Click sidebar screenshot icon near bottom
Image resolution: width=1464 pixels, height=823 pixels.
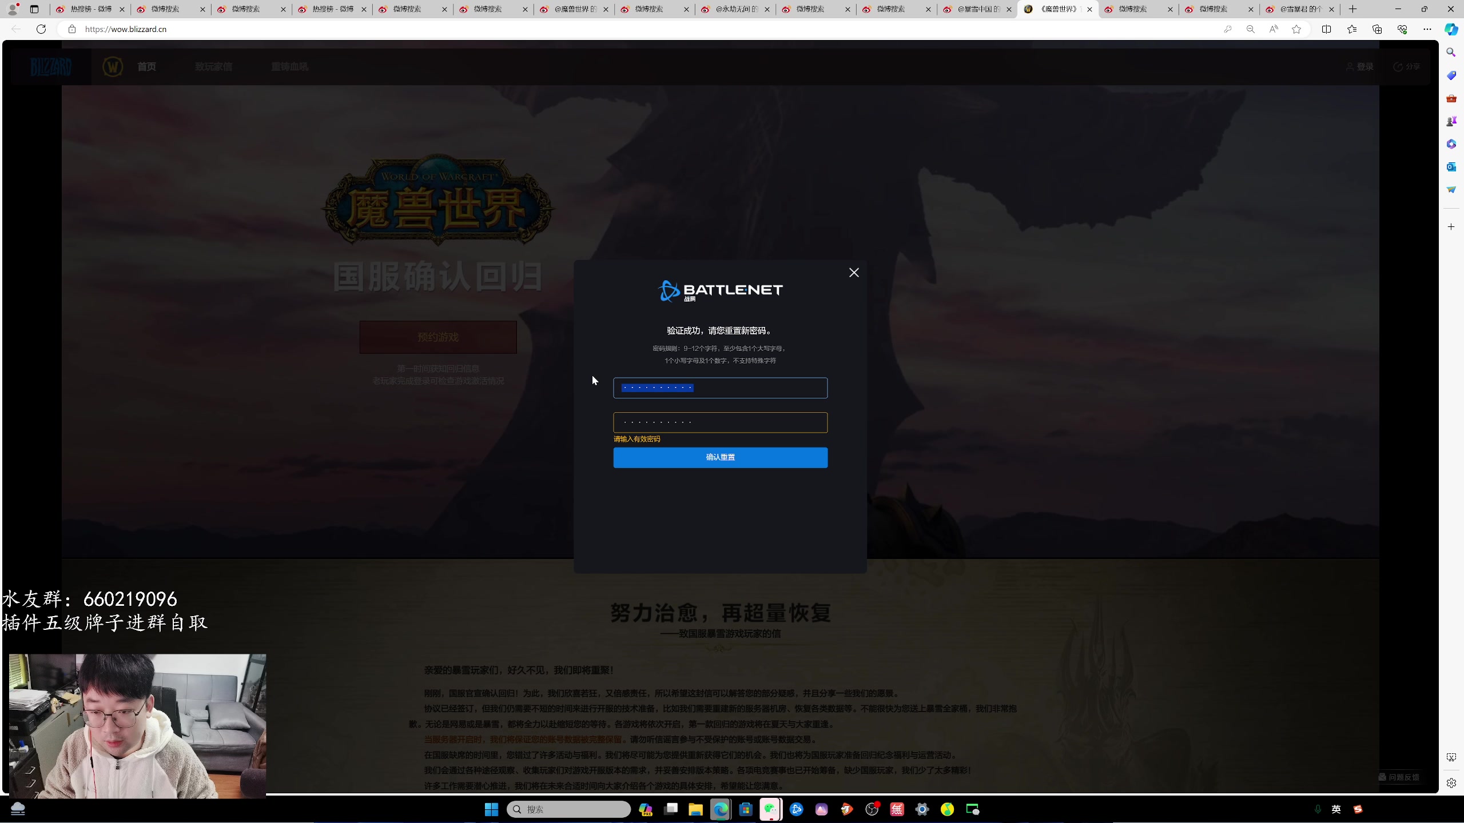click(1451, 757)
